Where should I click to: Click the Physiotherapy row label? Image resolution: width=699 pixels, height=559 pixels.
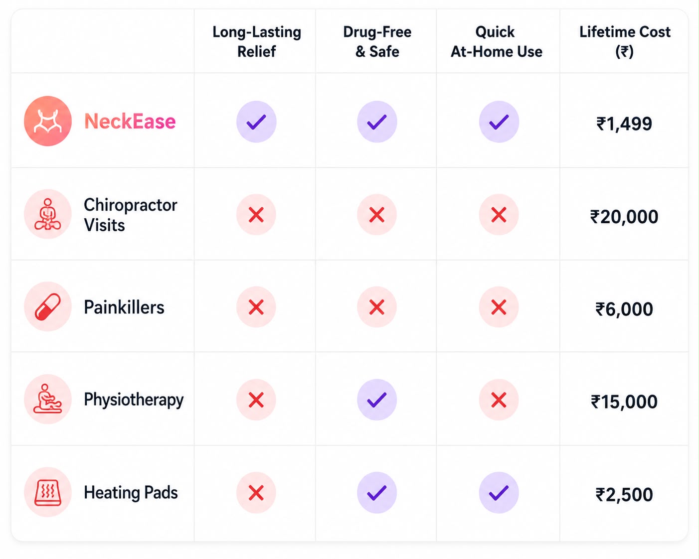point(134,400)
